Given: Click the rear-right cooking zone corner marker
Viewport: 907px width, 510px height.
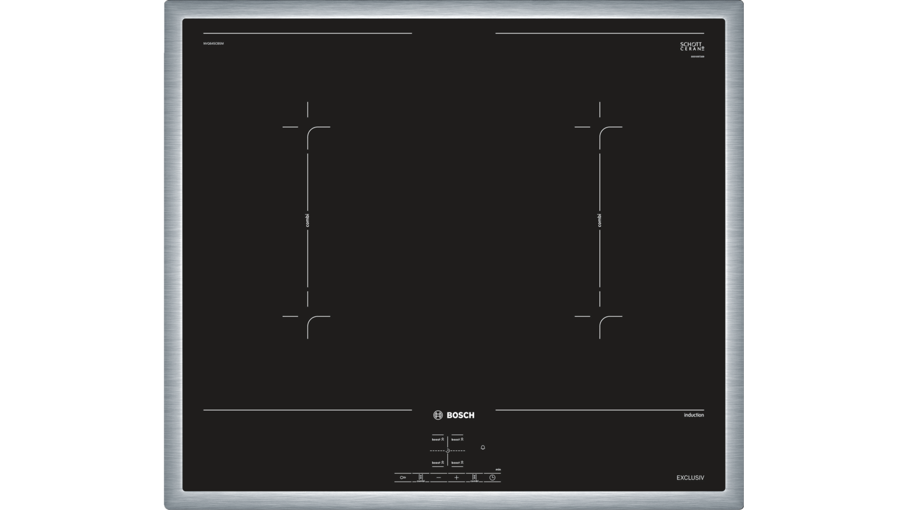Looking at the screenshot, I should (599, 126).
